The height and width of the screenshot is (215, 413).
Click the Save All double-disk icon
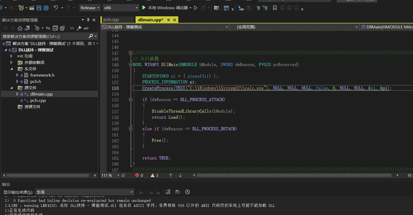(x=46, y=8)
